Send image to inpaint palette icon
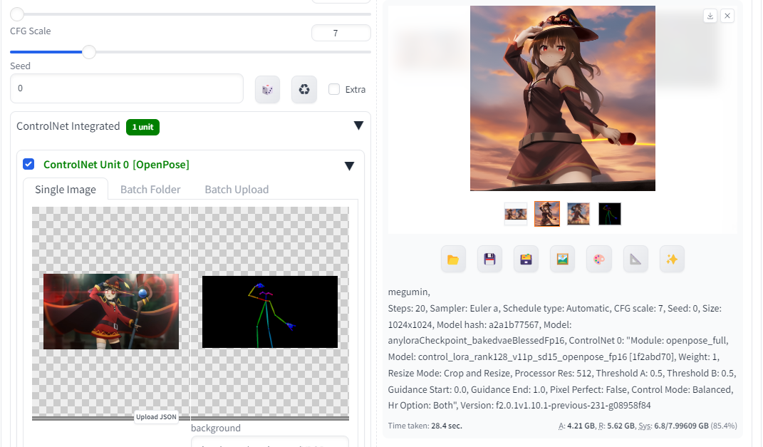763x447 pixels. (599, 259)
